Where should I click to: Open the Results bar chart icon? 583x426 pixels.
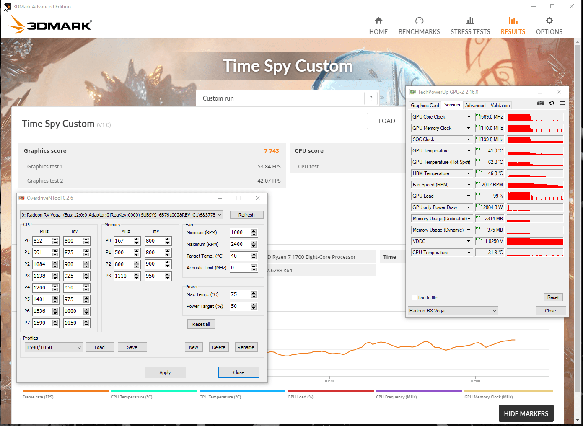(x=513, y=21)
